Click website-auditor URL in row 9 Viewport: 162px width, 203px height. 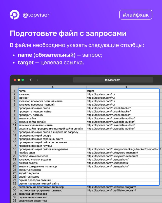click(x=111, y=118)
